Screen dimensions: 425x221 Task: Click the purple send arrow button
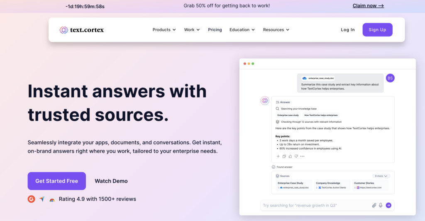(388, 205)
